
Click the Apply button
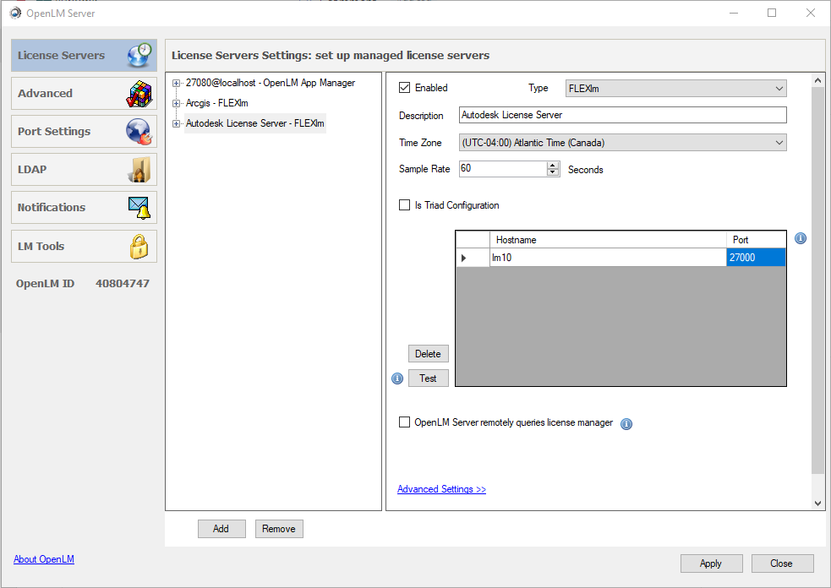[x=711, y=563]
